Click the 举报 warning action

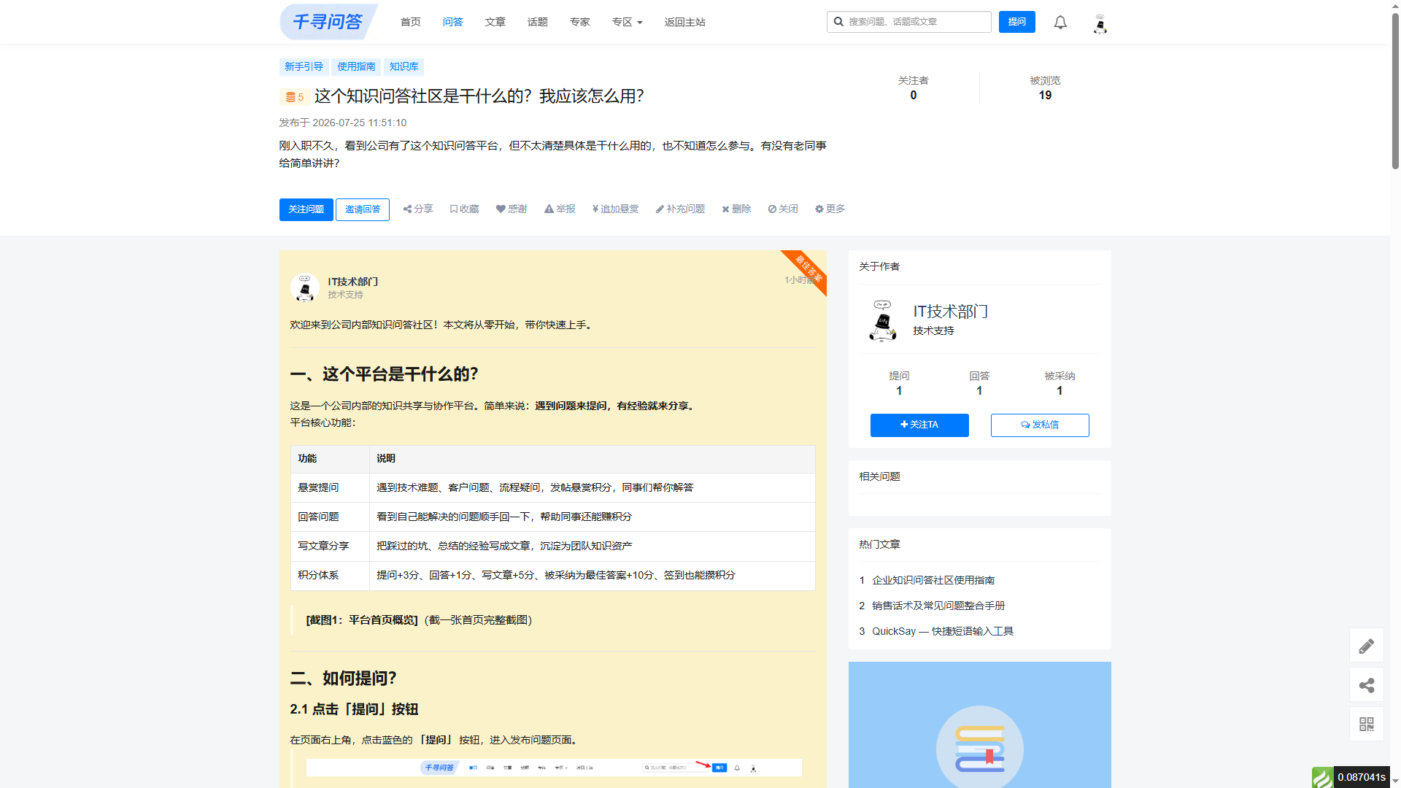560,209
